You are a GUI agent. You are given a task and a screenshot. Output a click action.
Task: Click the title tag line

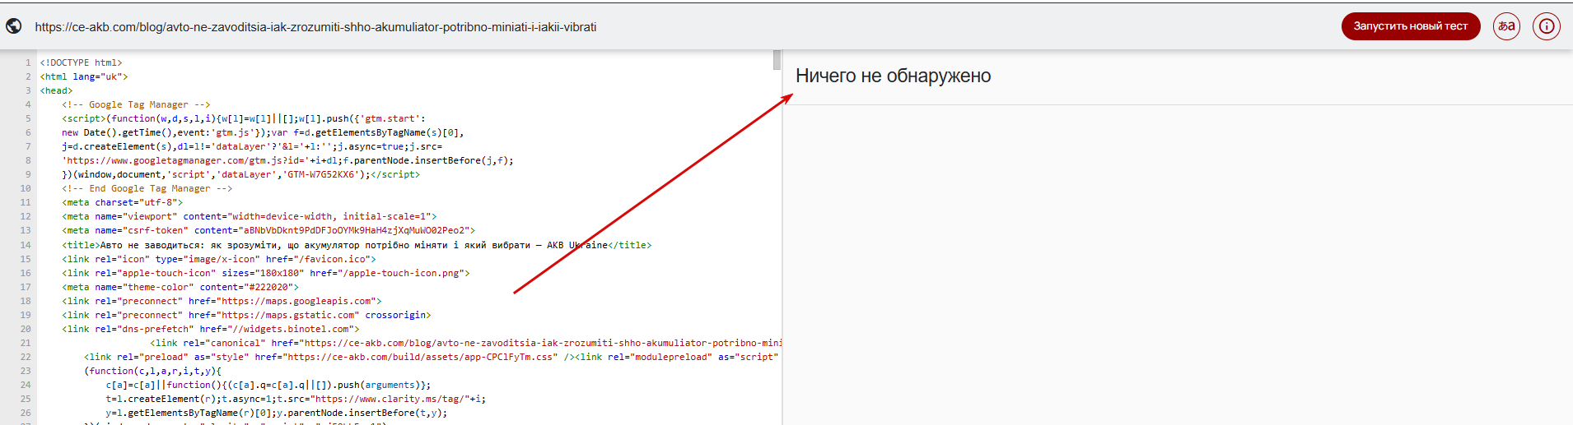357,245
